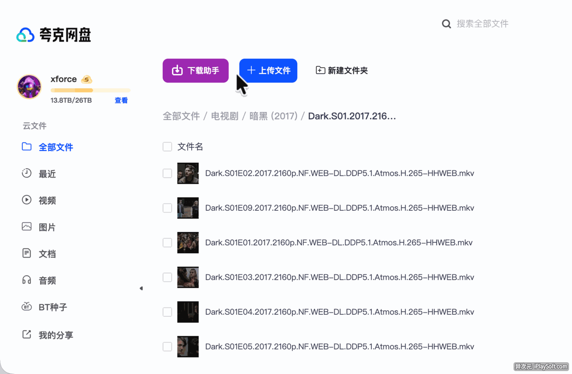Viewport: 572px width, 374px height.
Task: Select 全部文件 in the sidebar menu
Action: [x=56, y=147]
